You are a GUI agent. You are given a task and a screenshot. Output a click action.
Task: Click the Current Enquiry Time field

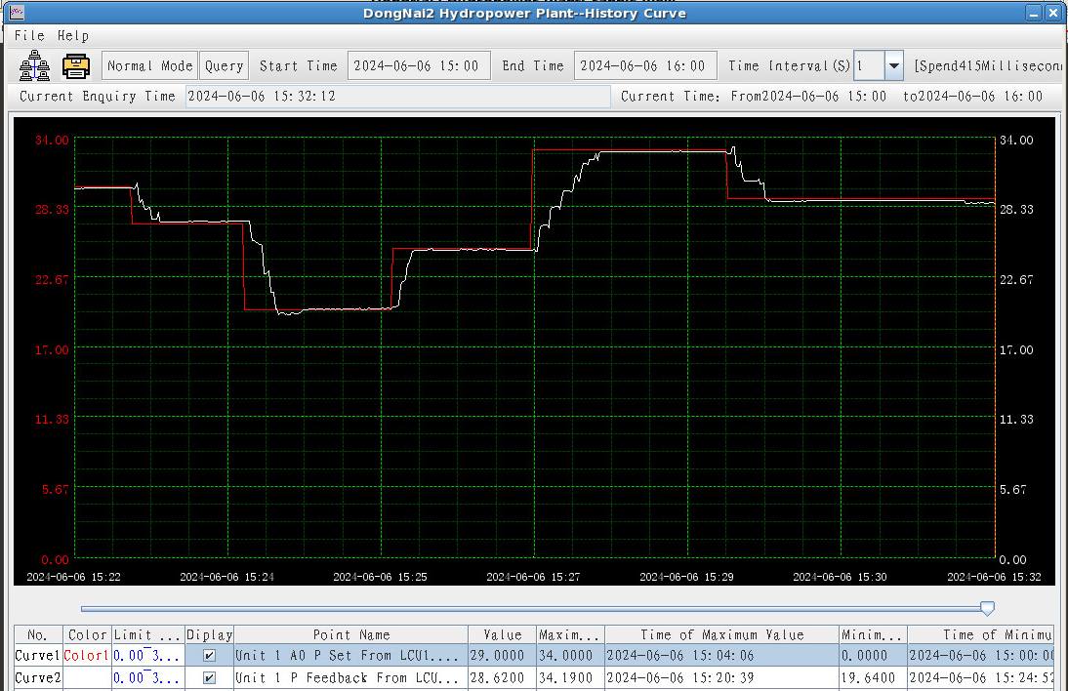[x=397, y=96]
